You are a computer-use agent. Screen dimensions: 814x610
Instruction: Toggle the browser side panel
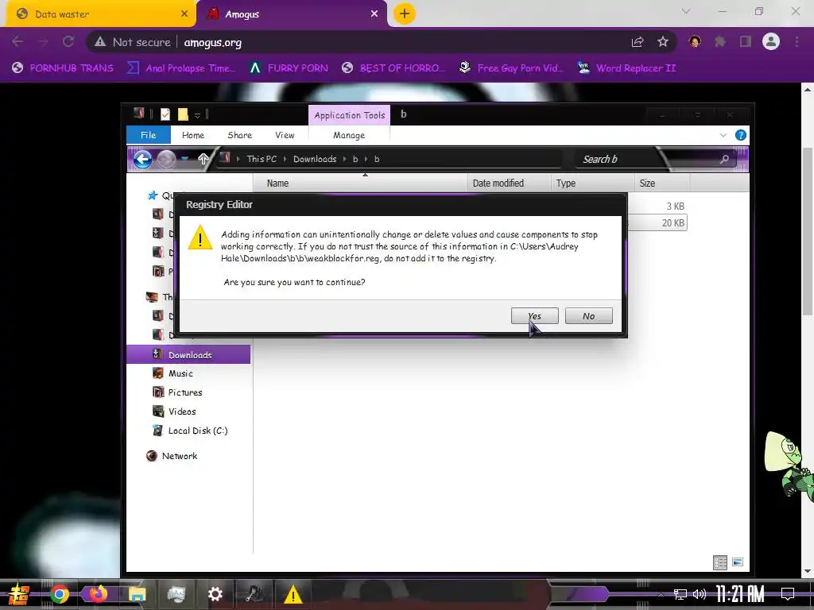746,41
